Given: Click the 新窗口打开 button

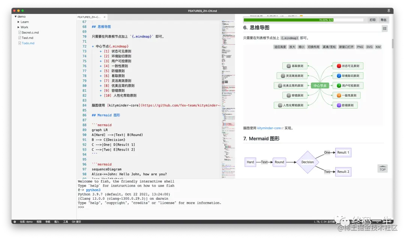Looking at the screenshot, I should click(x=346, y=47).
